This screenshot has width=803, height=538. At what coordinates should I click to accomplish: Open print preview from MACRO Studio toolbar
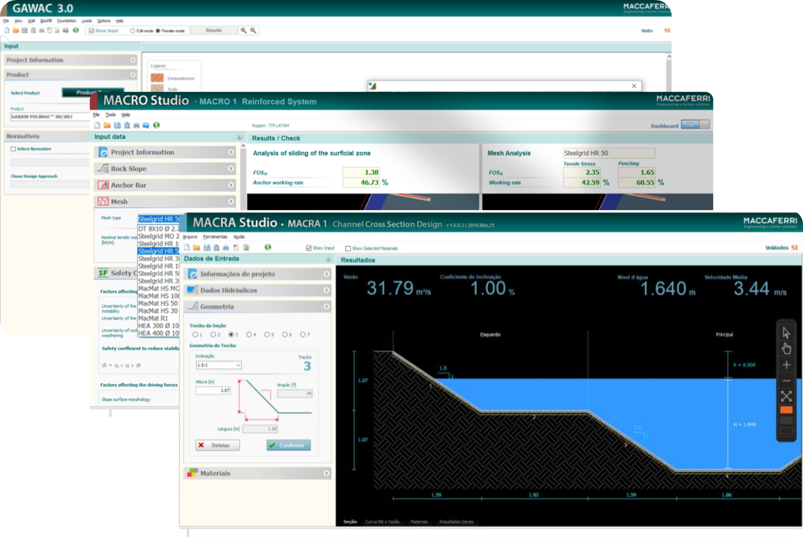125,125
